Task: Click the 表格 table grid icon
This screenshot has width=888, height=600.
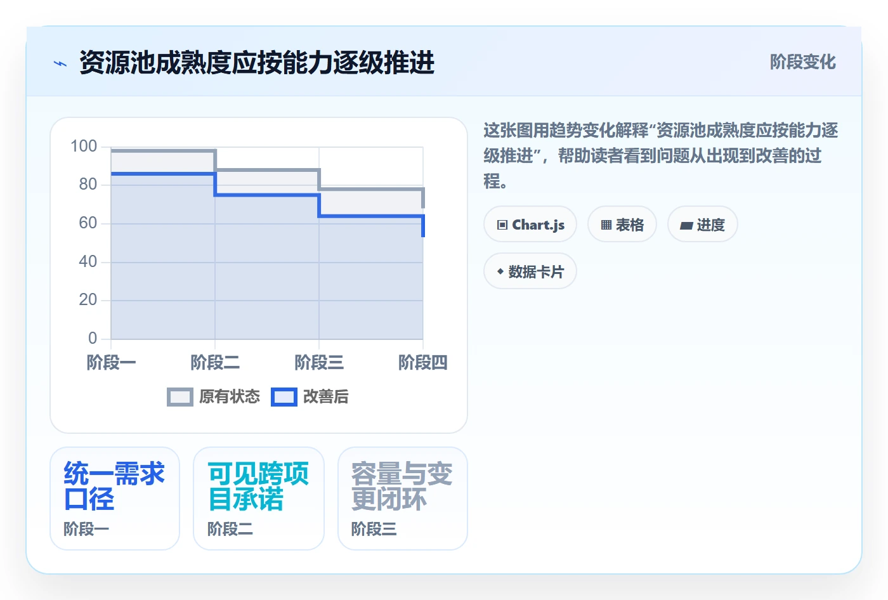Action: coord(606,225)
